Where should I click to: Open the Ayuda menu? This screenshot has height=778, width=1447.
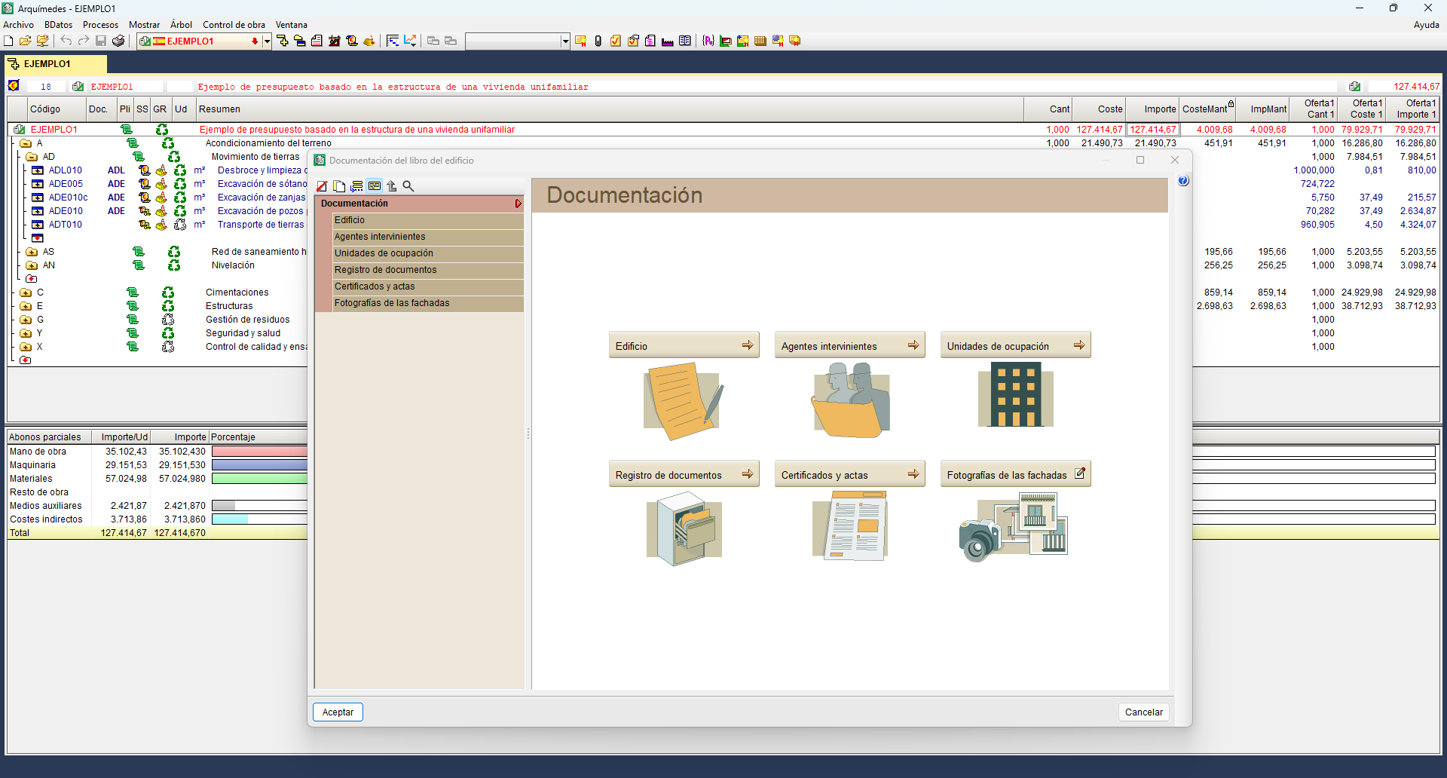(x=1426, y=25)
